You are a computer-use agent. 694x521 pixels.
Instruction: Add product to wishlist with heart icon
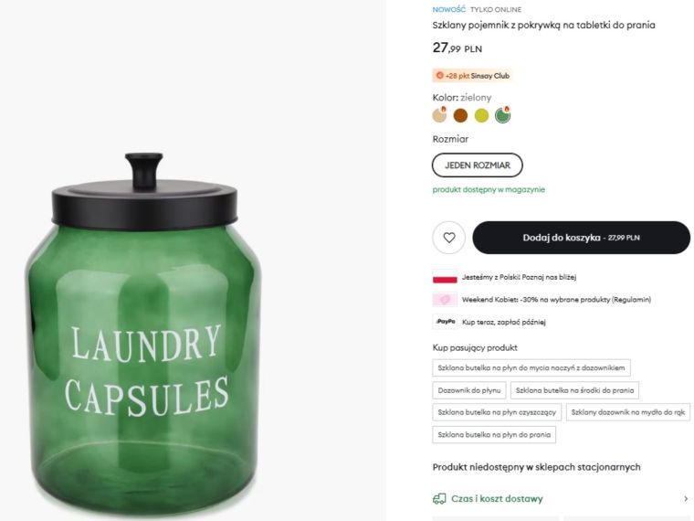[448, 238]
